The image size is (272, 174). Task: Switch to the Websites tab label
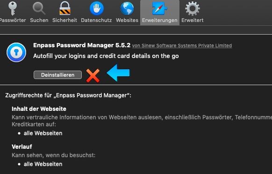(127, 20)
